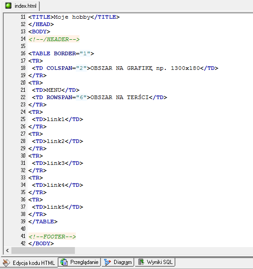
Task: Select the Edycja kodu HTML tab
Action: pos(29,263)
